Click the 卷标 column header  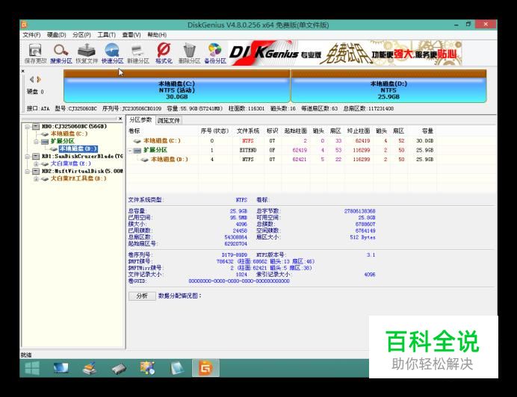[x=134, y=131]
